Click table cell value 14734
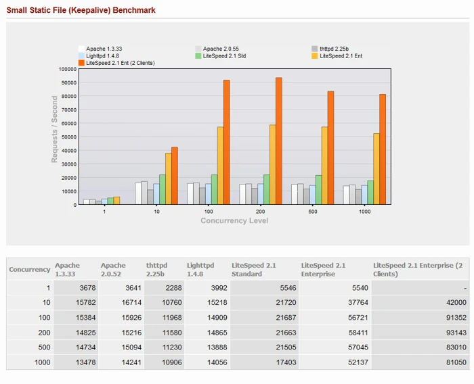This screenshot has width=474, height=384. (x=86, y=347)
